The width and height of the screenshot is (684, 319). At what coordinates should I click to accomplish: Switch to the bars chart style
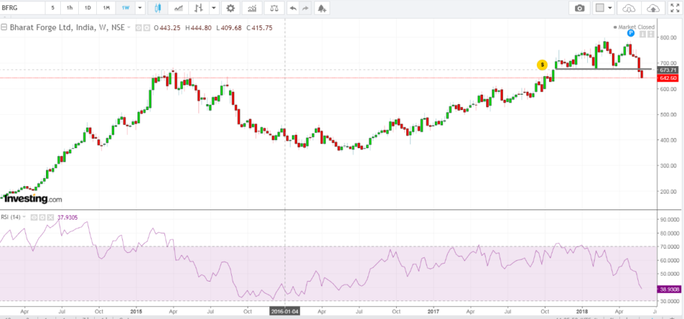[x=199, y=8]
